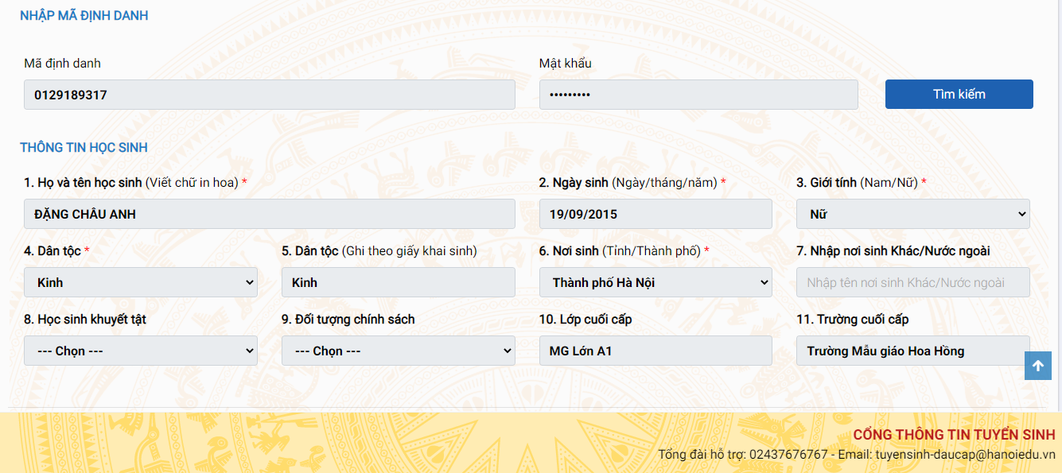Image resolution: width=1062 pixels, height=473 pixels.
Task: Open the Giới tính dropdown
Action: 912,214
